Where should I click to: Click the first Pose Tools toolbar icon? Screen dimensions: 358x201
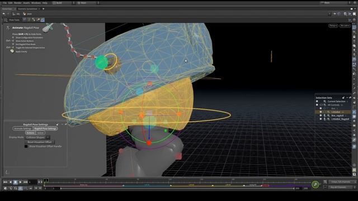[25, 20]
